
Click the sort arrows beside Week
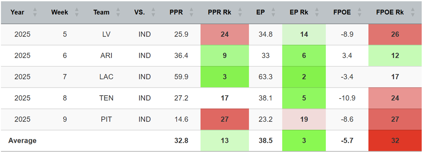[77, 13]
